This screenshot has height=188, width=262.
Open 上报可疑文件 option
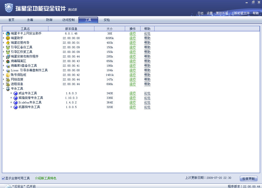tap(241, 13)
